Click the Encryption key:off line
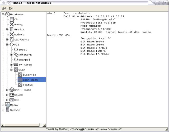Screen dimensions: 169x132 96,38
